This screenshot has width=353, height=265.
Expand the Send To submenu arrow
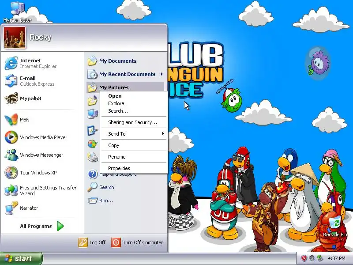click(x=163, y=134)
